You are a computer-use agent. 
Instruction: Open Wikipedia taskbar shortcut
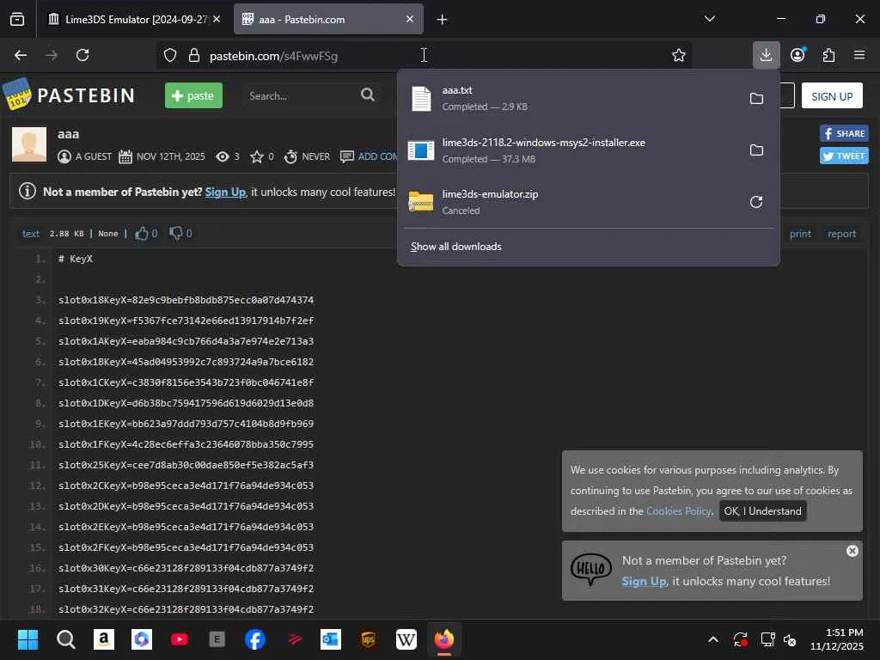coord(406,639)
